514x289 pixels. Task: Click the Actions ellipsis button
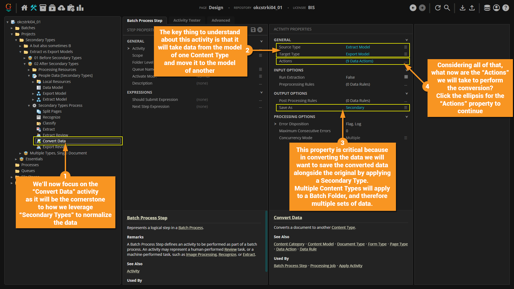click(406, 61)
